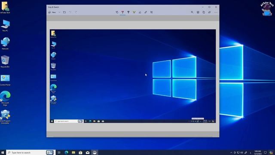This screenshot has width=275, height=155.
Task: Select the Network desktop icon
Action: (x=5, y=43)
